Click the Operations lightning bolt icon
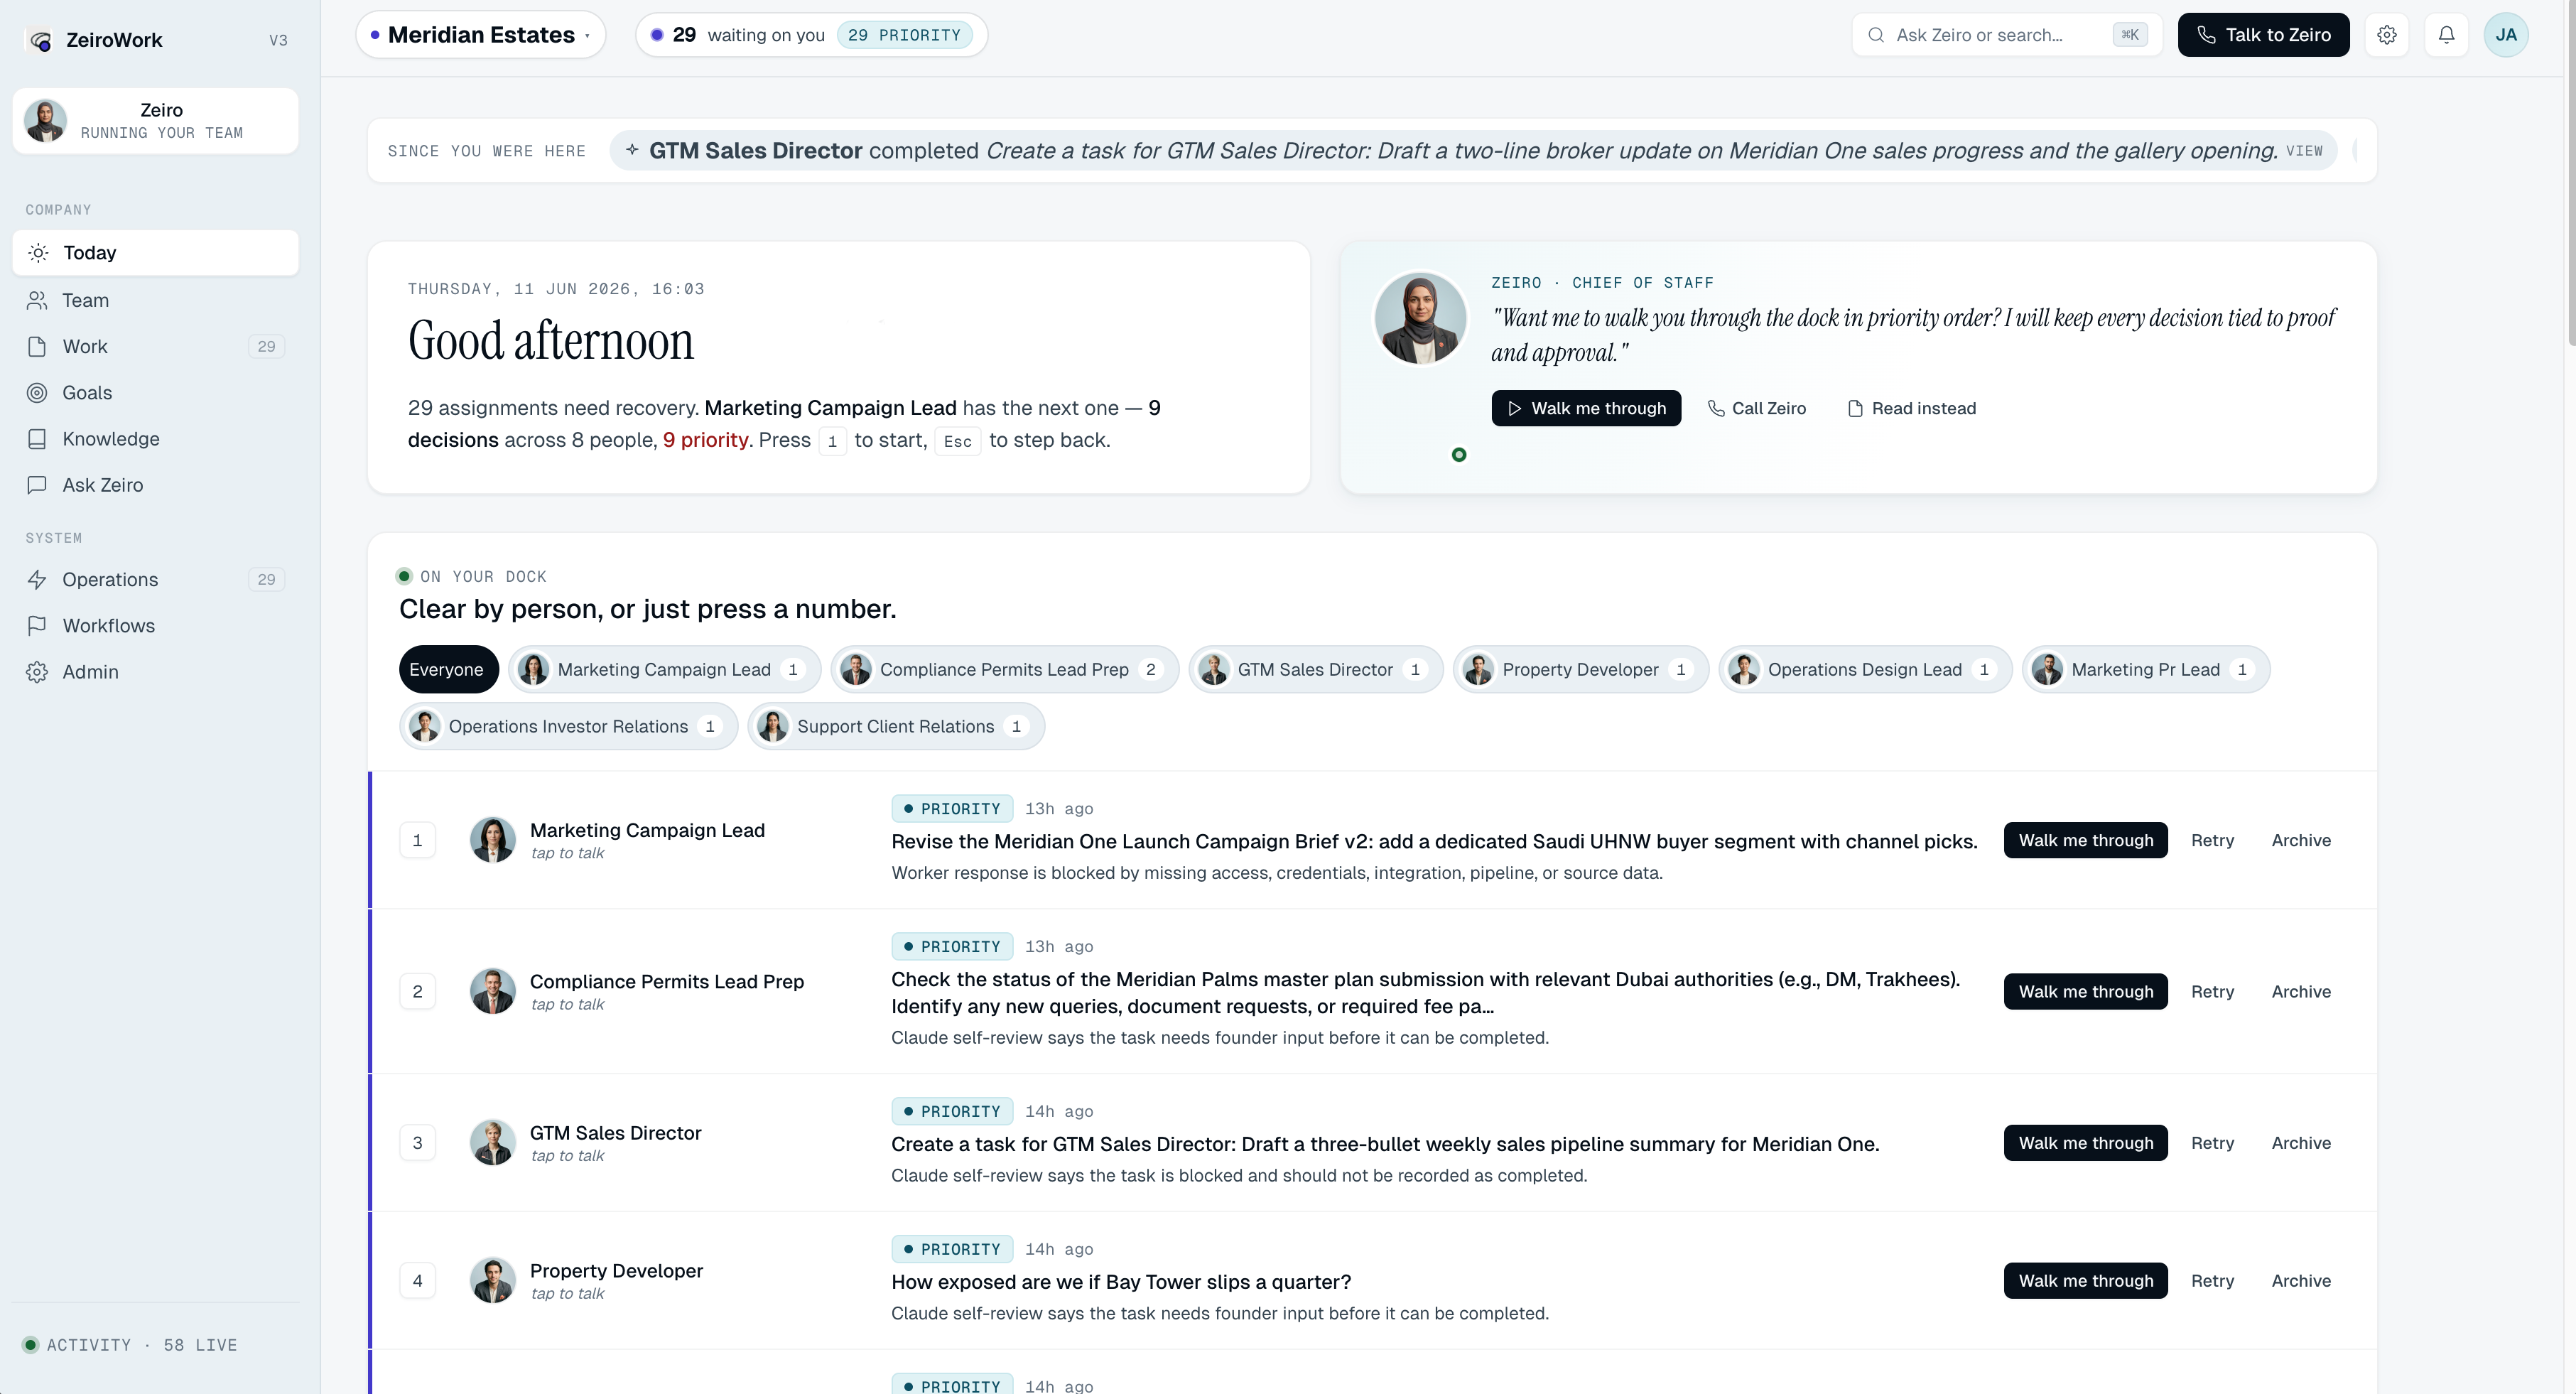The height and width of the screenshot is (1394, 2576). coord(37,580)
